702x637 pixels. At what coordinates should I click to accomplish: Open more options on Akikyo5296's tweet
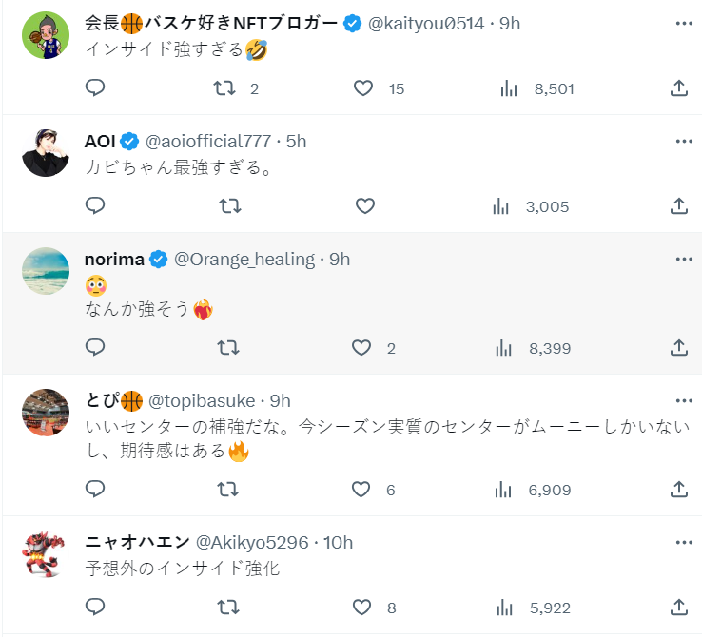(x=684, y=542)
